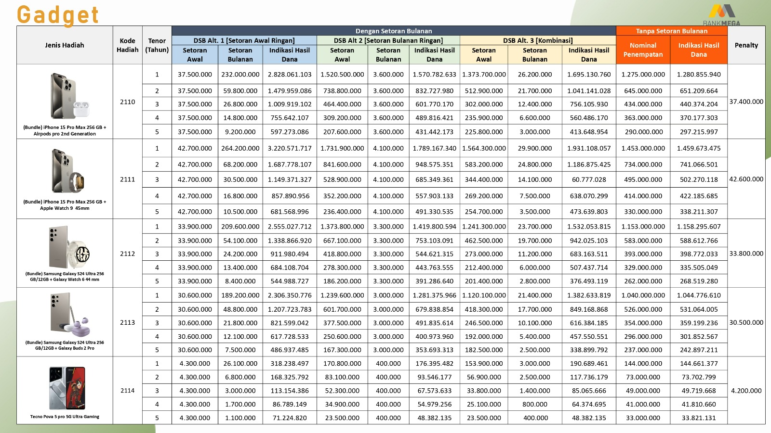Click the Jenis Hadiah column header

(65, 45)
